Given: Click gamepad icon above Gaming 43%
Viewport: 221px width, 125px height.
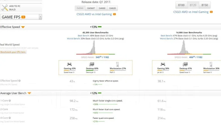Looking at the screenshot, I should point(69,64).
